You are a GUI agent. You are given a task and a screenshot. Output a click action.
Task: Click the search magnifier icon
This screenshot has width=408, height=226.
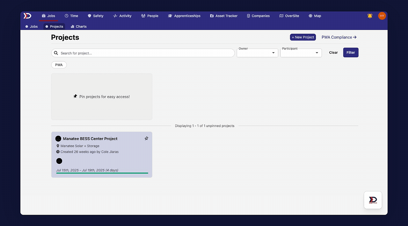click(56, 53)
